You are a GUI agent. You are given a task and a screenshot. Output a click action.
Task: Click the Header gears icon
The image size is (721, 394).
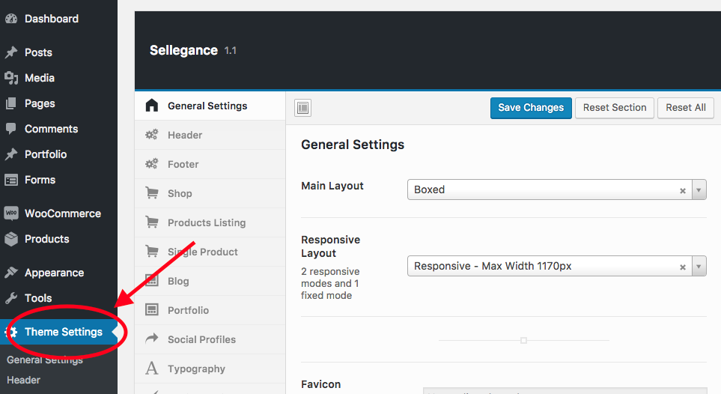[152, 134]
